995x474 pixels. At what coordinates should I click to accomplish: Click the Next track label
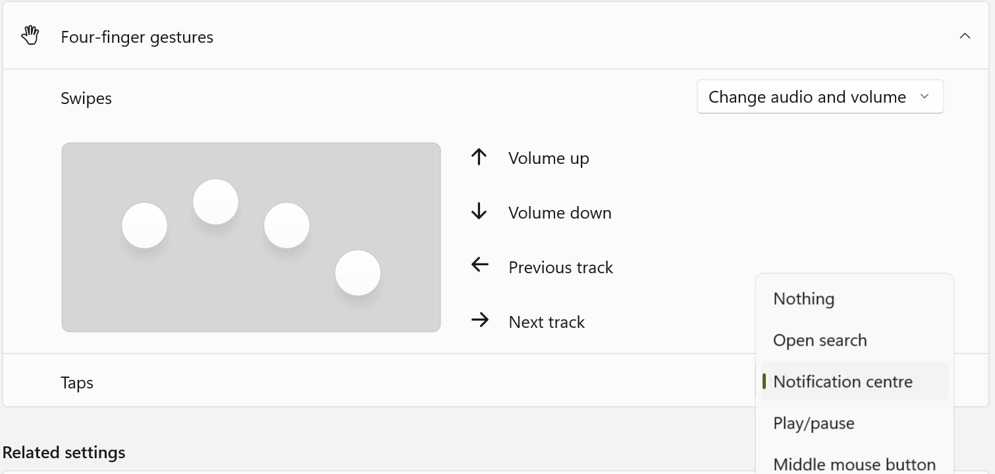pyautogui.click(x=547, y=322)
